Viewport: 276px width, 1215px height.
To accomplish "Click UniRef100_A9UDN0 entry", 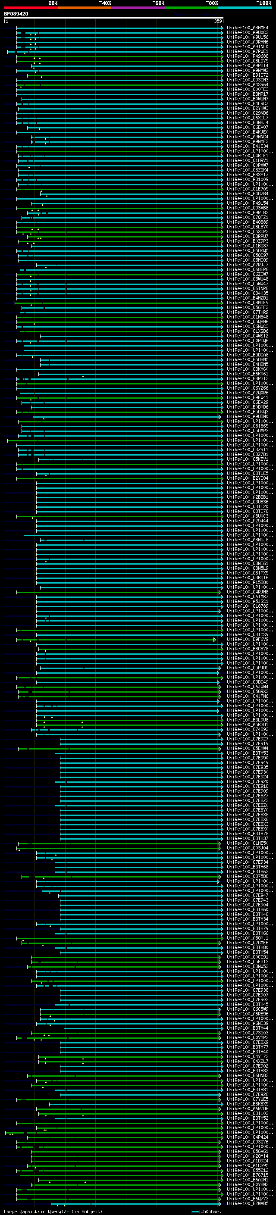I will coord(248,416).
